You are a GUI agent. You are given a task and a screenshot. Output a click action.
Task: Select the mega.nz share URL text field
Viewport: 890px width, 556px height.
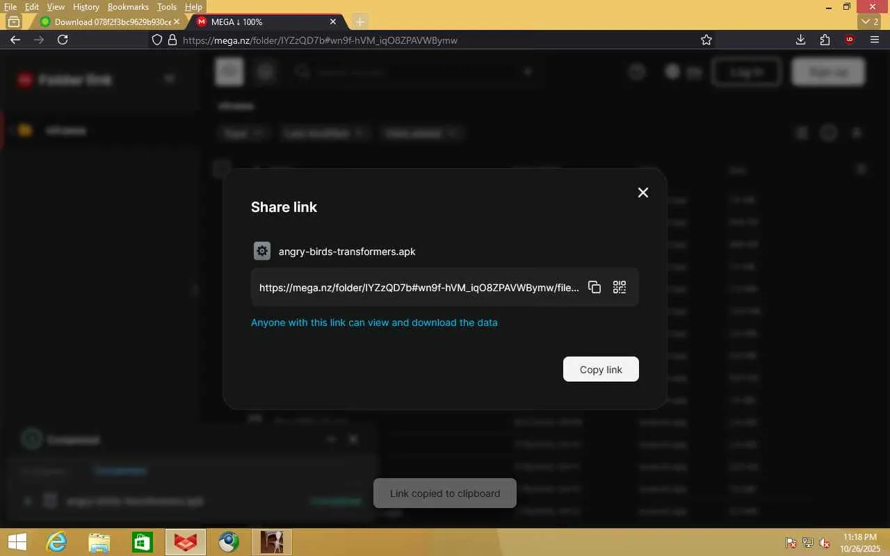click(419, 288)
